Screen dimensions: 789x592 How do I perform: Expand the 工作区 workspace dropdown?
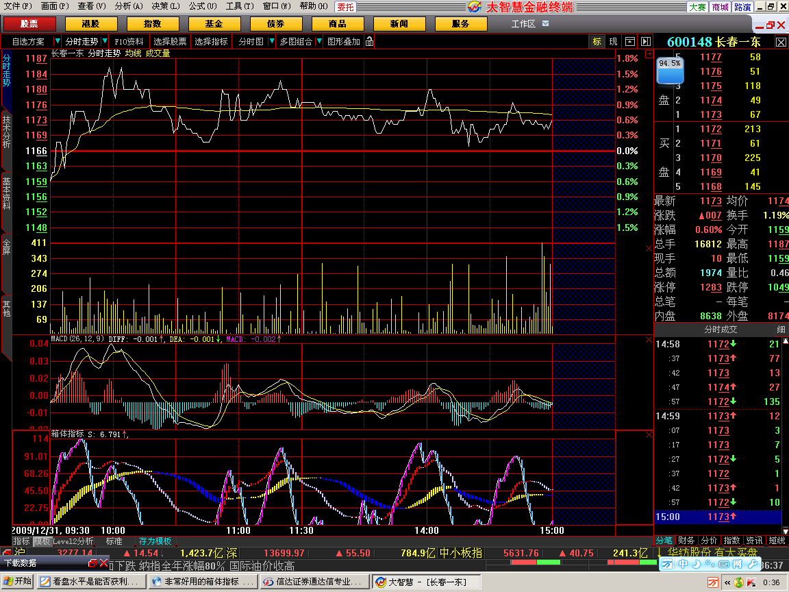click(545, 24)
